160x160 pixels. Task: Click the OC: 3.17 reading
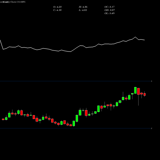pyautogui.click(x=109, y=7)
